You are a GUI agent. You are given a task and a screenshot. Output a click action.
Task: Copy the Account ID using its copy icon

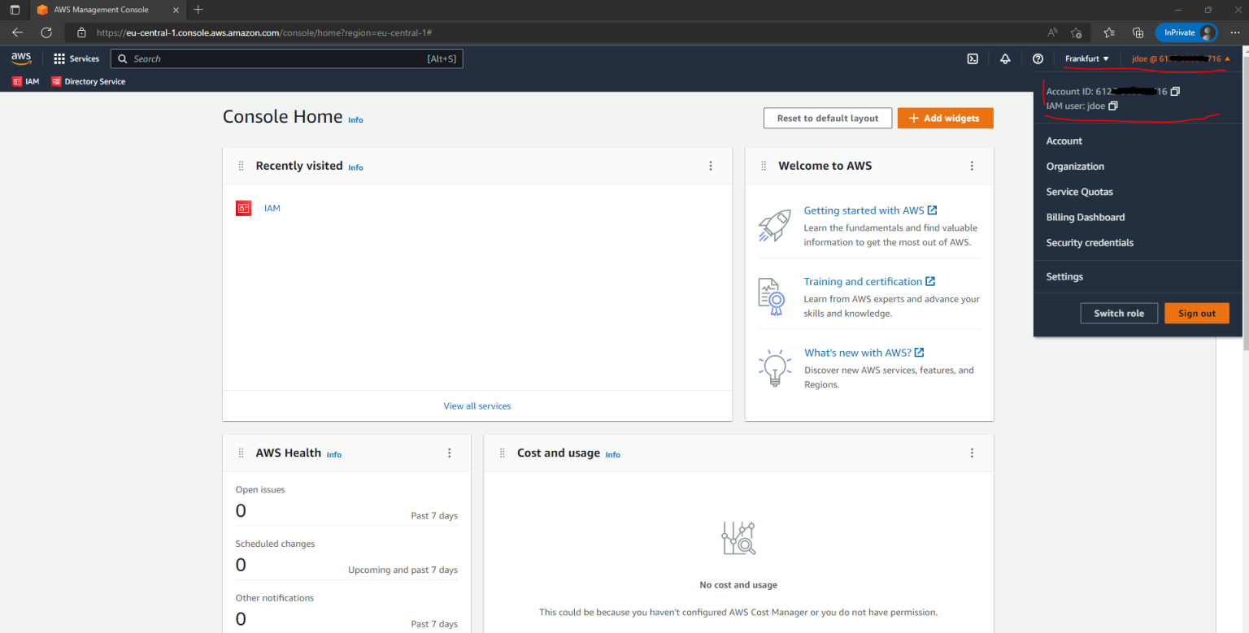click(x=1174, y=91)
